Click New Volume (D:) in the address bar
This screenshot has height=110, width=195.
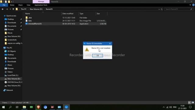(36, 9)
